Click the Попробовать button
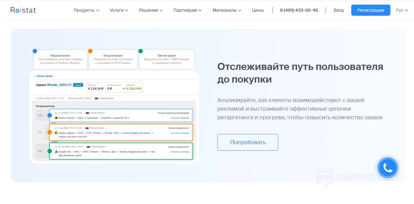 [x=248, y=142]
